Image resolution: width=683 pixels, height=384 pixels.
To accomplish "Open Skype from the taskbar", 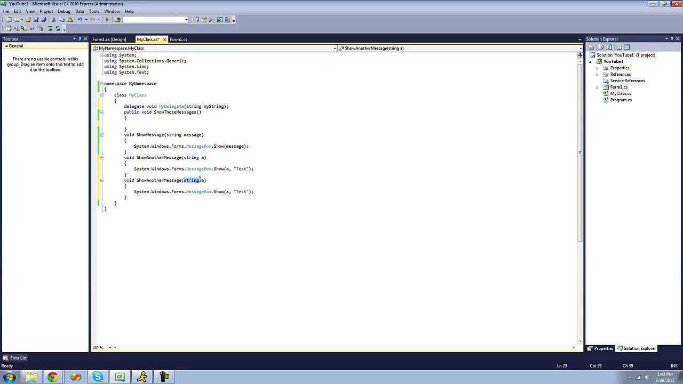I will 98,377.
